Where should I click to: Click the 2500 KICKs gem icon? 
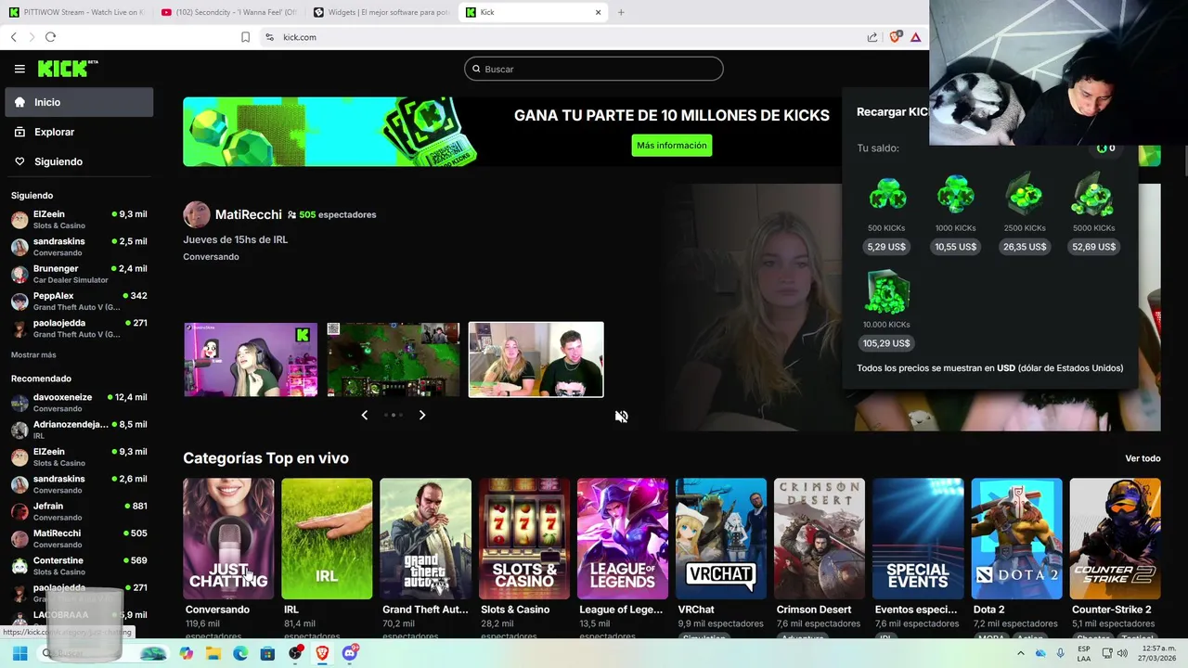pyautogui.click(x=1025, y=195)
